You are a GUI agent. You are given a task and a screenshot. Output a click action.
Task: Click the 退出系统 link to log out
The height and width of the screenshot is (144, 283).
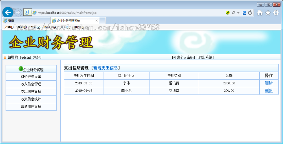[206, 57]
